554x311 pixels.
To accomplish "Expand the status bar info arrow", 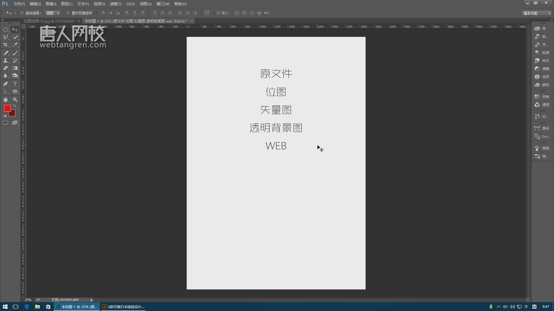I will (x=91, y=300).
